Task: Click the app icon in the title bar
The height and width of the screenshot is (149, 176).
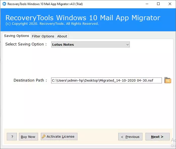Action: pyautogui.click(x=4, y=4)
